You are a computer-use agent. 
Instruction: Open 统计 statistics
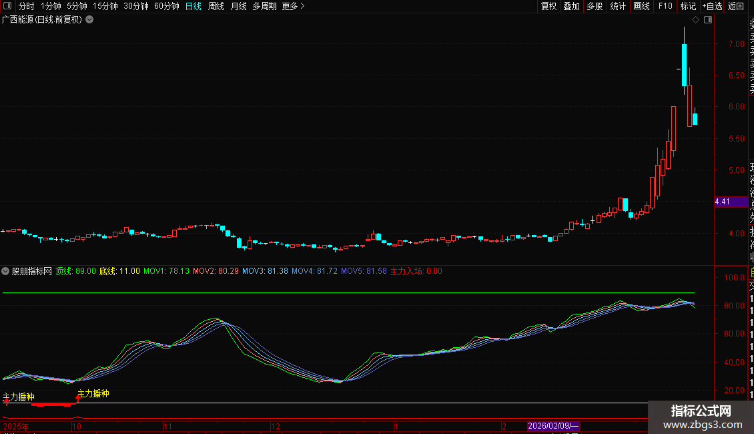pos(618,6)
